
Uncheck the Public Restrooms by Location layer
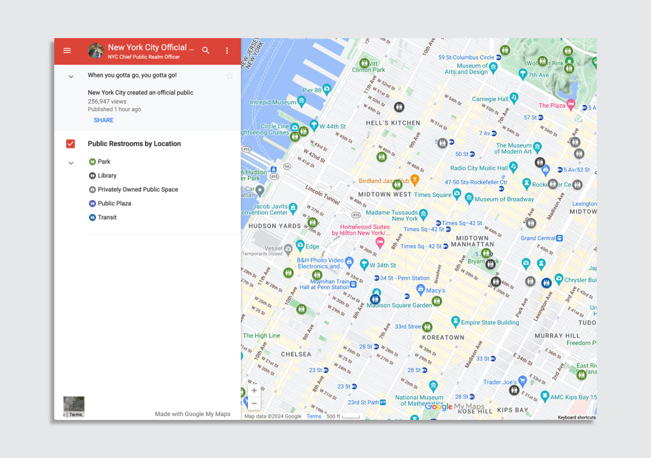pyautogui.click(x=70, y=144)
